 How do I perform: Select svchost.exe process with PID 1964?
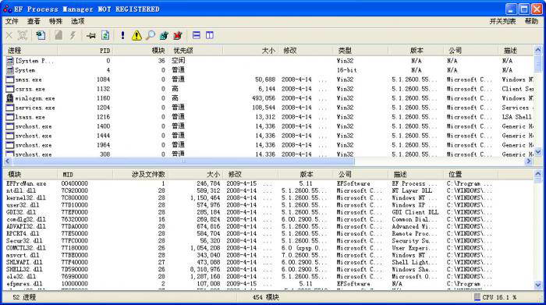pyautogui.click(x=268, y=145)
